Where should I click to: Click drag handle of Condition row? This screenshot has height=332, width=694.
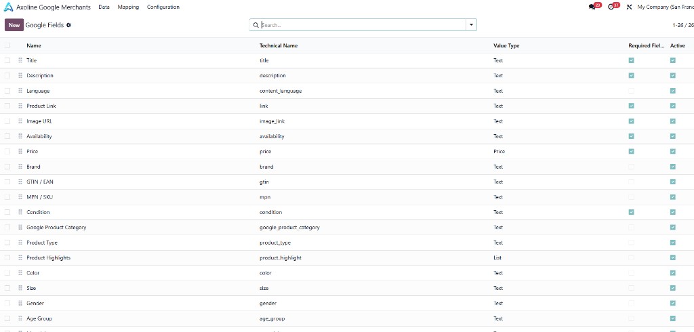(20, 212)
